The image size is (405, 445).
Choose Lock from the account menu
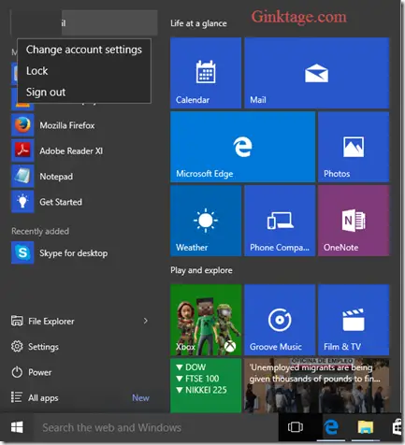pyautogui.click(x=84, y=71)
